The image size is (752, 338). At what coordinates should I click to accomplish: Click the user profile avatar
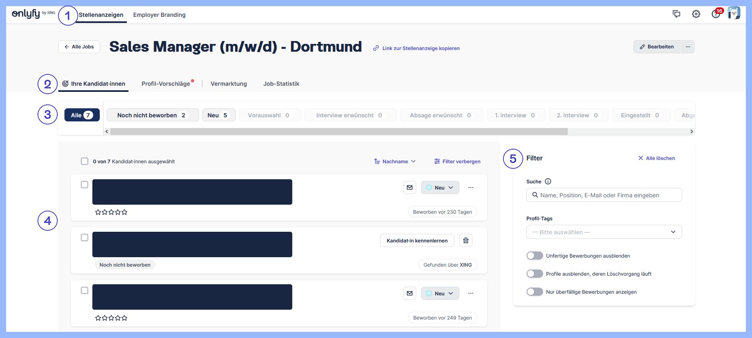click(x=734, y=13)
